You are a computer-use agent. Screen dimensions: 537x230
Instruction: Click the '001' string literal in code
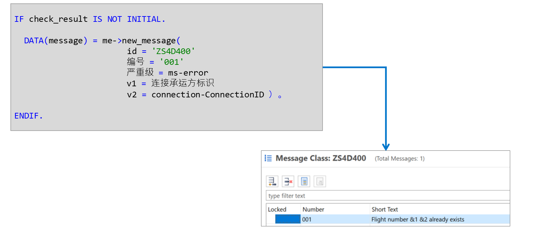click(172, 62)
